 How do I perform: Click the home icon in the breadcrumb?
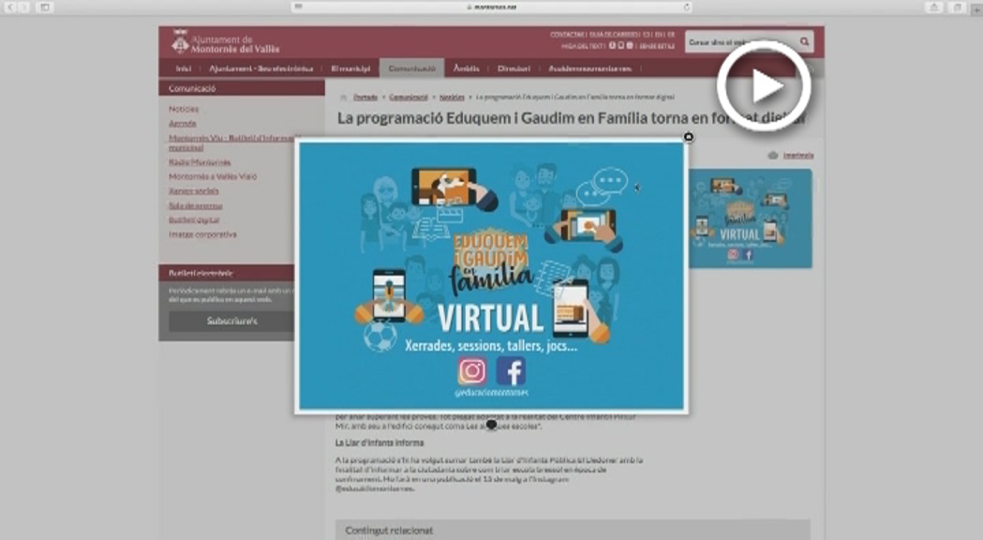click(x=344, y=97)
